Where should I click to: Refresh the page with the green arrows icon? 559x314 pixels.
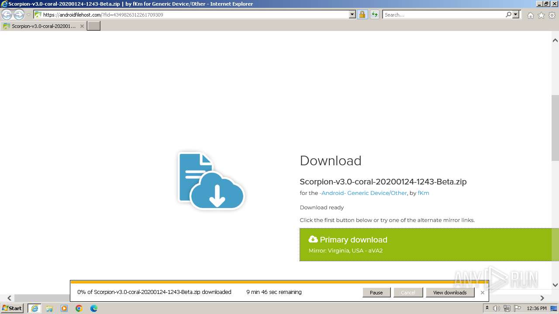(x=374, y=14)
